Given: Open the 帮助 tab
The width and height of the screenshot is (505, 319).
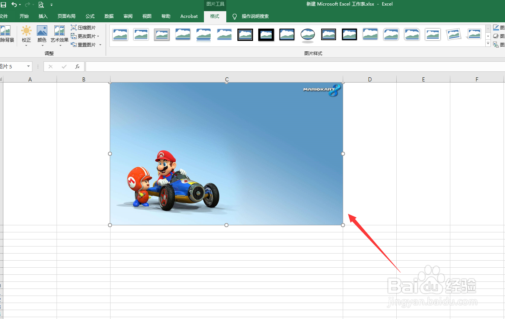Looking at the screenshot, I should [x=166, y=16].
